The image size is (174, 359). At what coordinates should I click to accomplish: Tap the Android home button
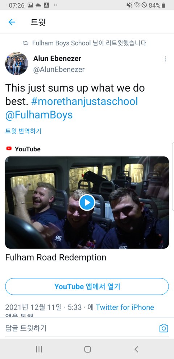click(x=88, y=349)
